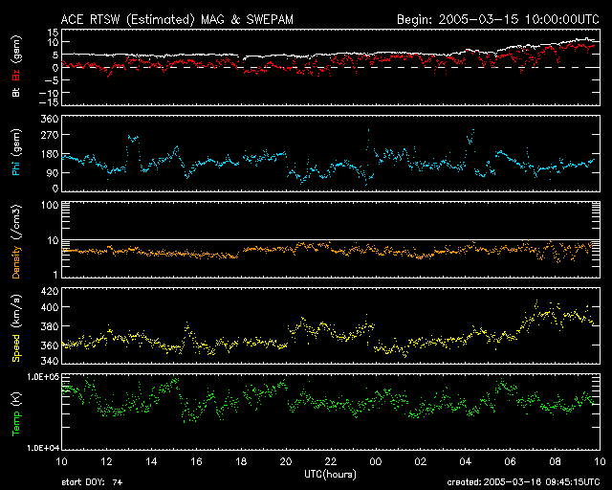
Task: Click the '380' value on Speed axis
Action: pyautogui.click(x=50, y=326)
